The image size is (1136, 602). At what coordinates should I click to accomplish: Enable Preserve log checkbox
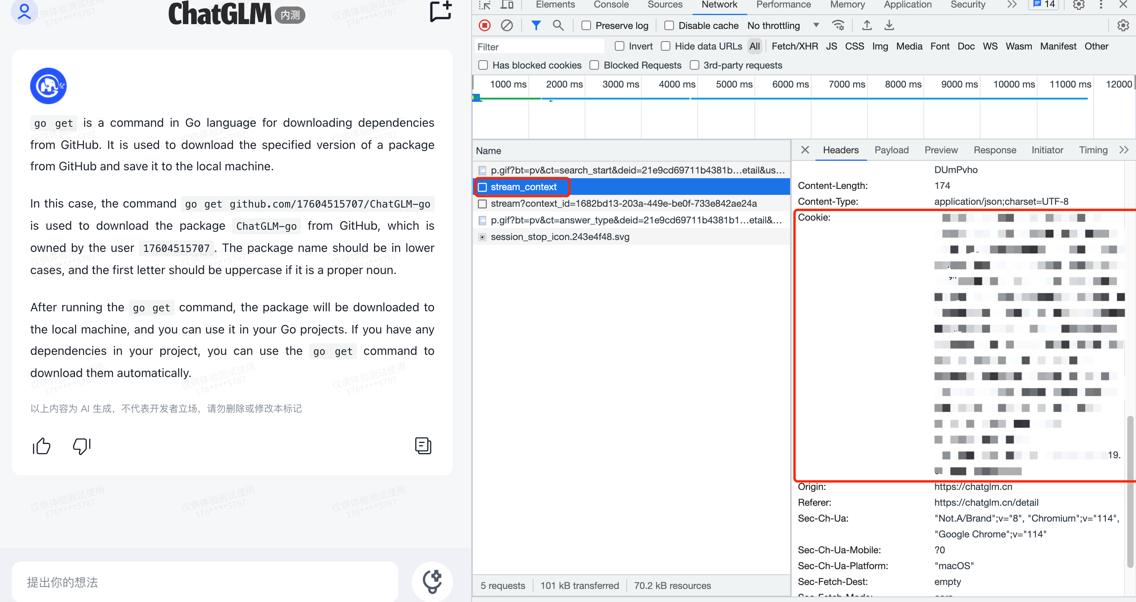(586, 25)
